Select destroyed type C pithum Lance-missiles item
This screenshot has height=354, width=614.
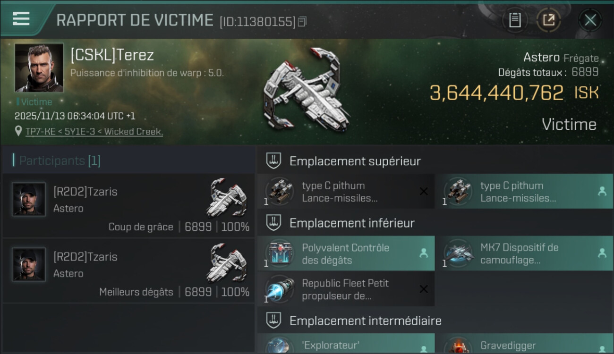[346, 192]
